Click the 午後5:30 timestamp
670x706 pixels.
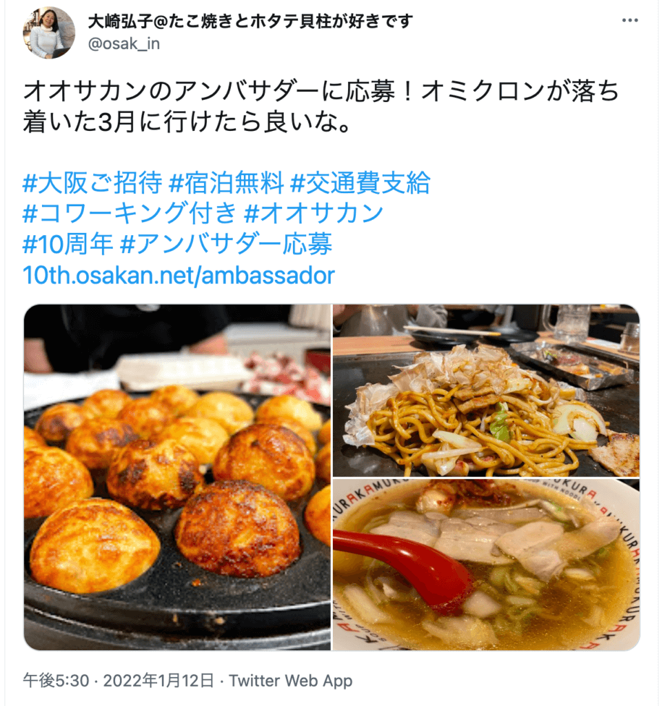[x=56, y=680]
